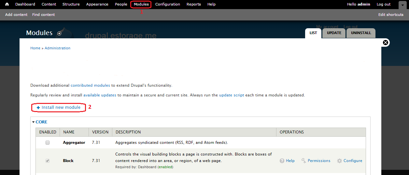Switch to the LIST tab

[313, 33]
